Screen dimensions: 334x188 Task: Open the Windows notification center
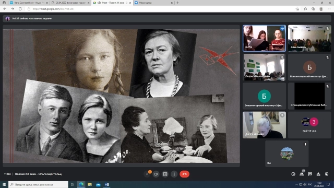tap(328, 184)
